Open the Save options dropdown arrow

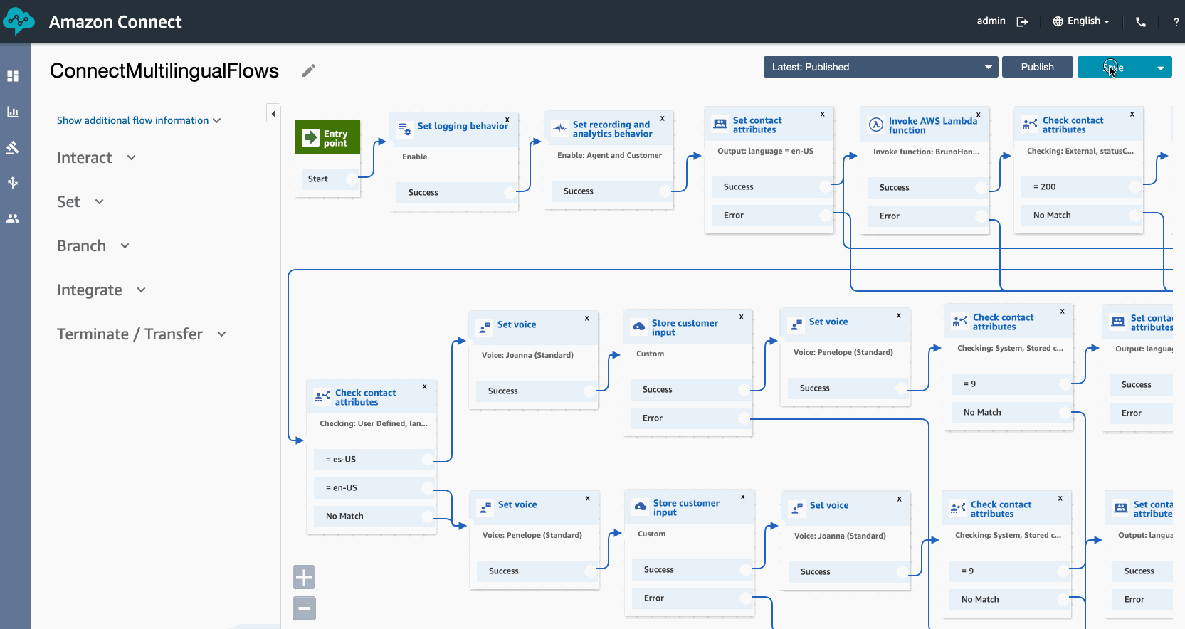pyautogui.click(x=1160, y=67)
